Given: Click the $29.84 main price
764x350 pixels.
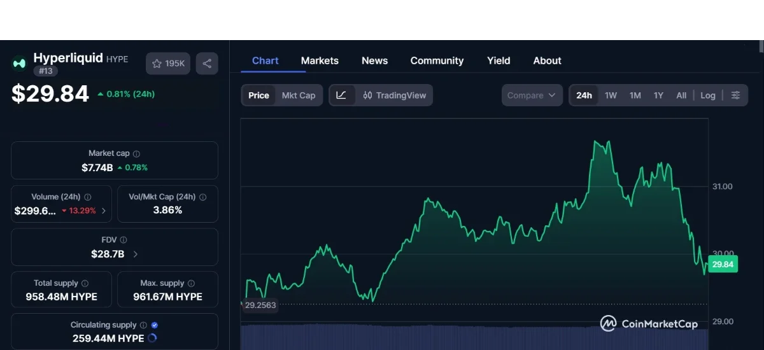Looking at the screenshot, I should [x=50, y=94].
